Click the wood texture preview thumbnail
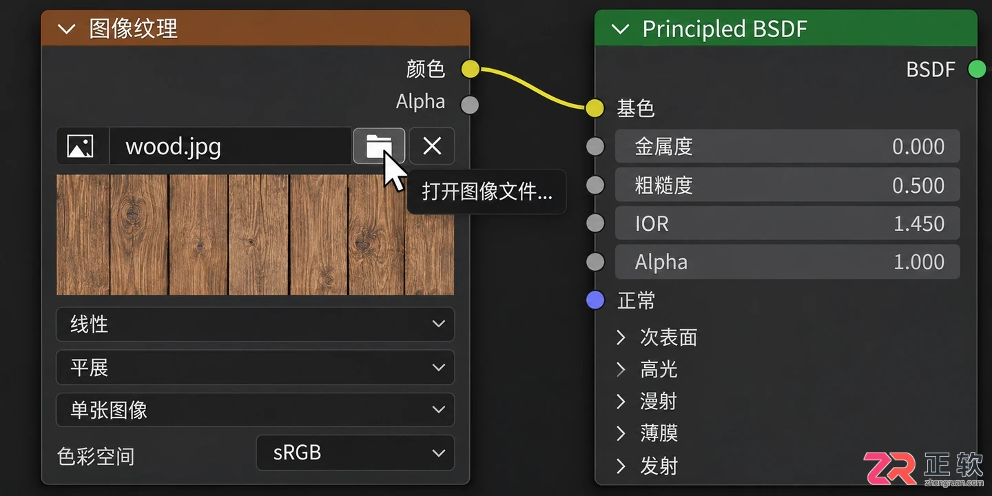Image resolution: width=992 pixels, height=496 pixels. click(255, 234)
